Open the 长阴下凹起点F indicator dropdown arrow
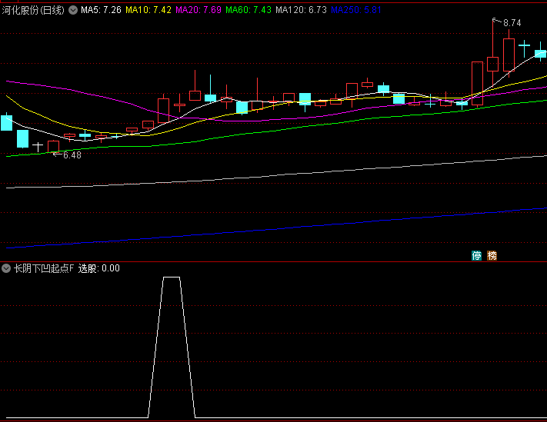The image size is (547, 422). tap(6, 268)
